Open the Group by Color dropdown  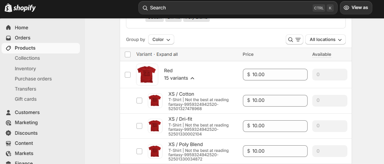[x=161, y=39]
